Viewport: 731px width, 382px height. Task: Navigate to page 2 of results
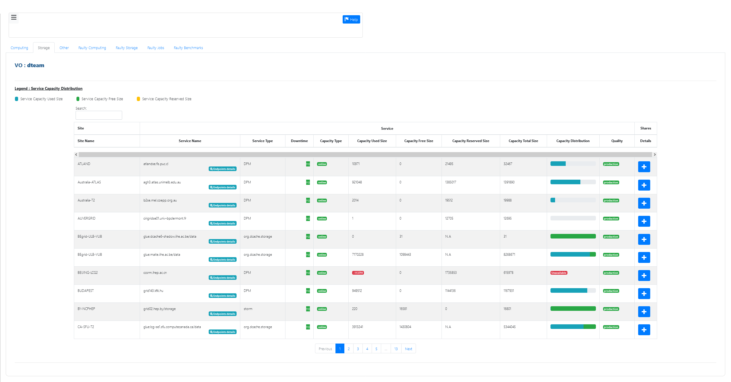click(x=349, y=349)
